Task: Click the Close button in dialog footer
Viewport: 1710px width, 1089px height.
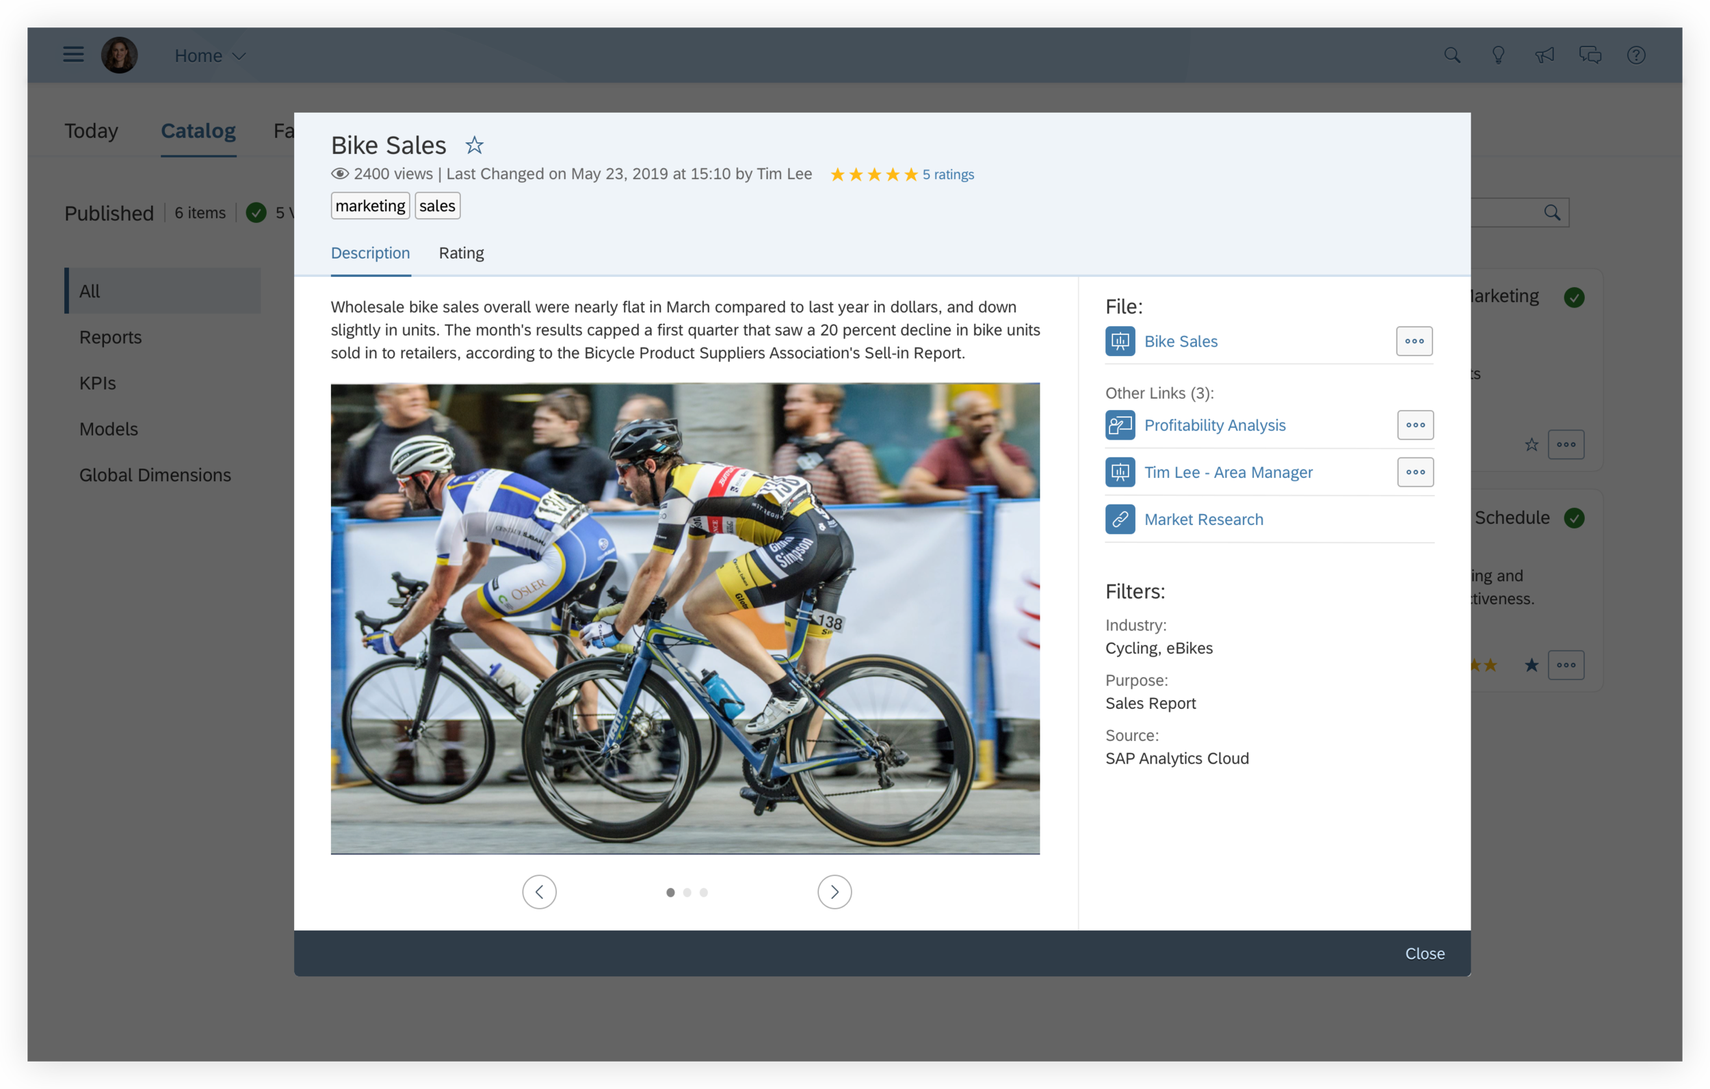Action: [1424, 954]
